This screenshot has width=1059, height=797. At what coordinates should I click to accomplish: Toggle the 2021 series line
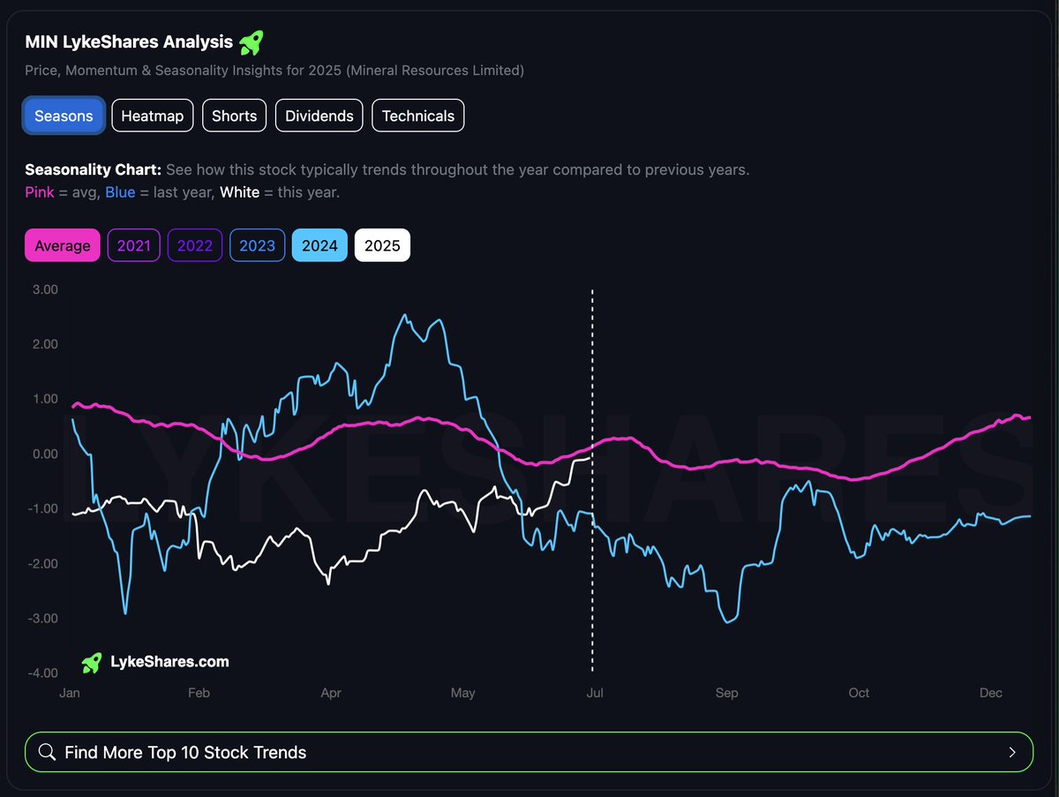[134, 245]
